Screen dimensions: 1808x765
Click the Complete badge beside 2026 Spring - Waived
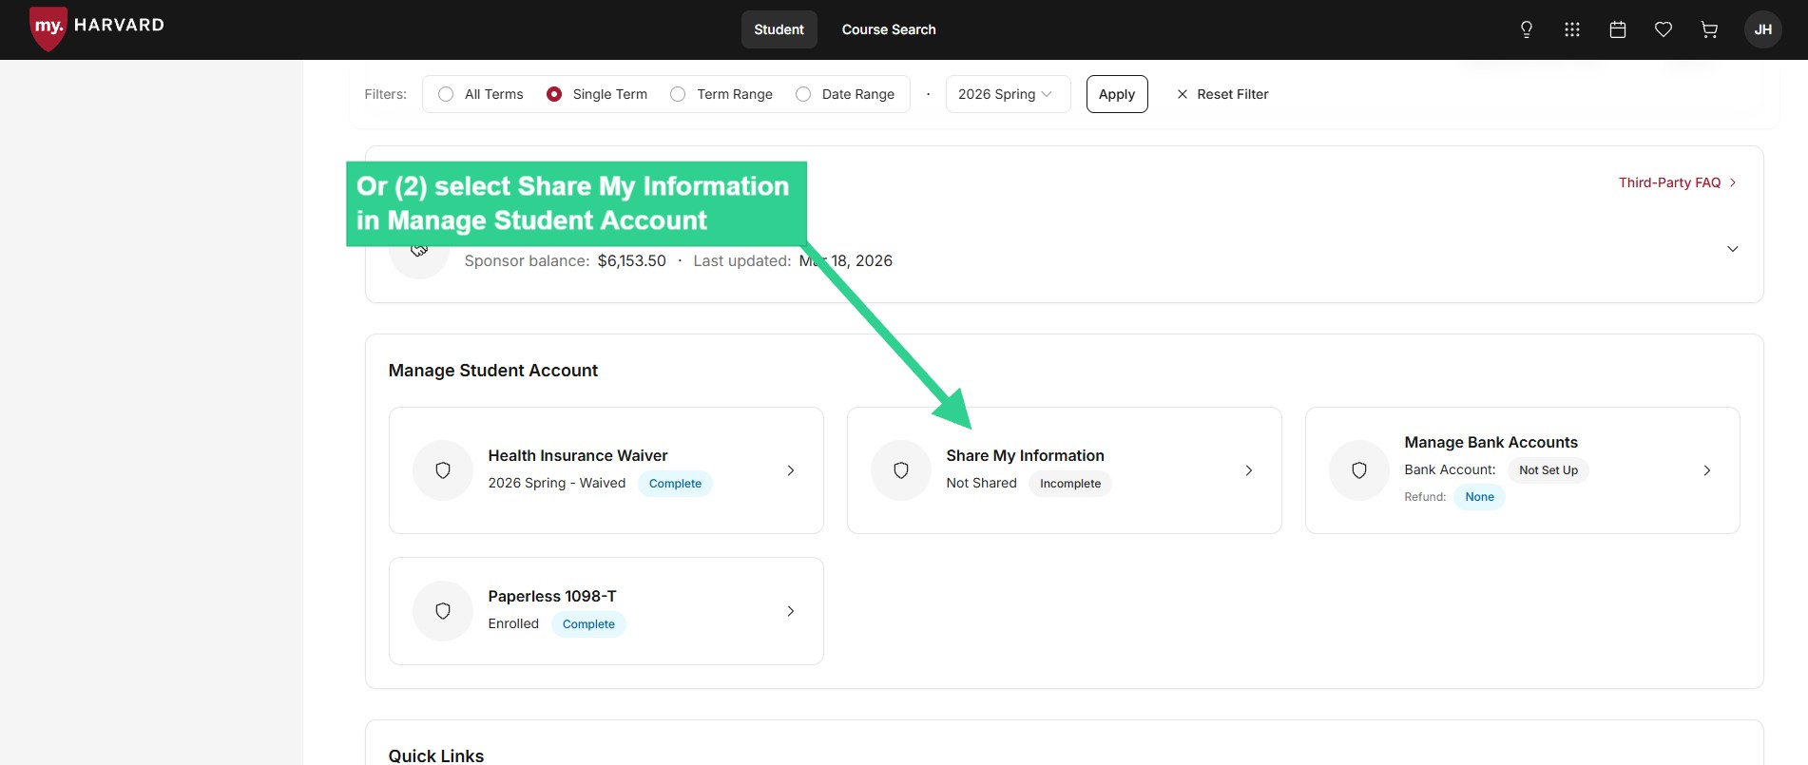click(675, 484)
